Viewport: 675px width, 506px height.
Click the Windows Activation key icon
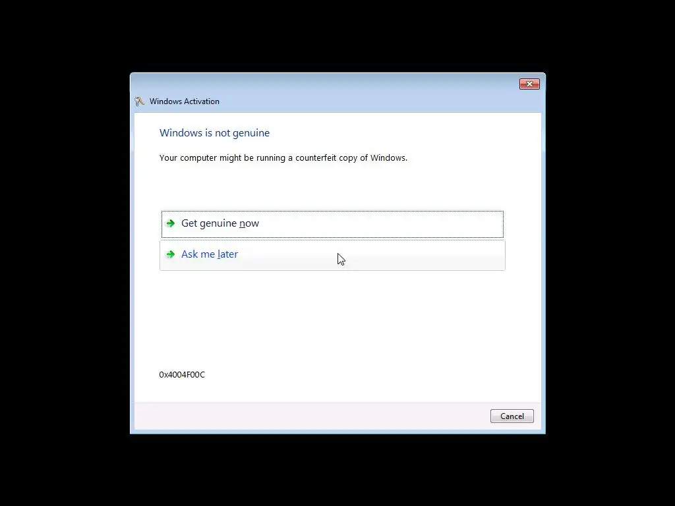pos(139,101)
